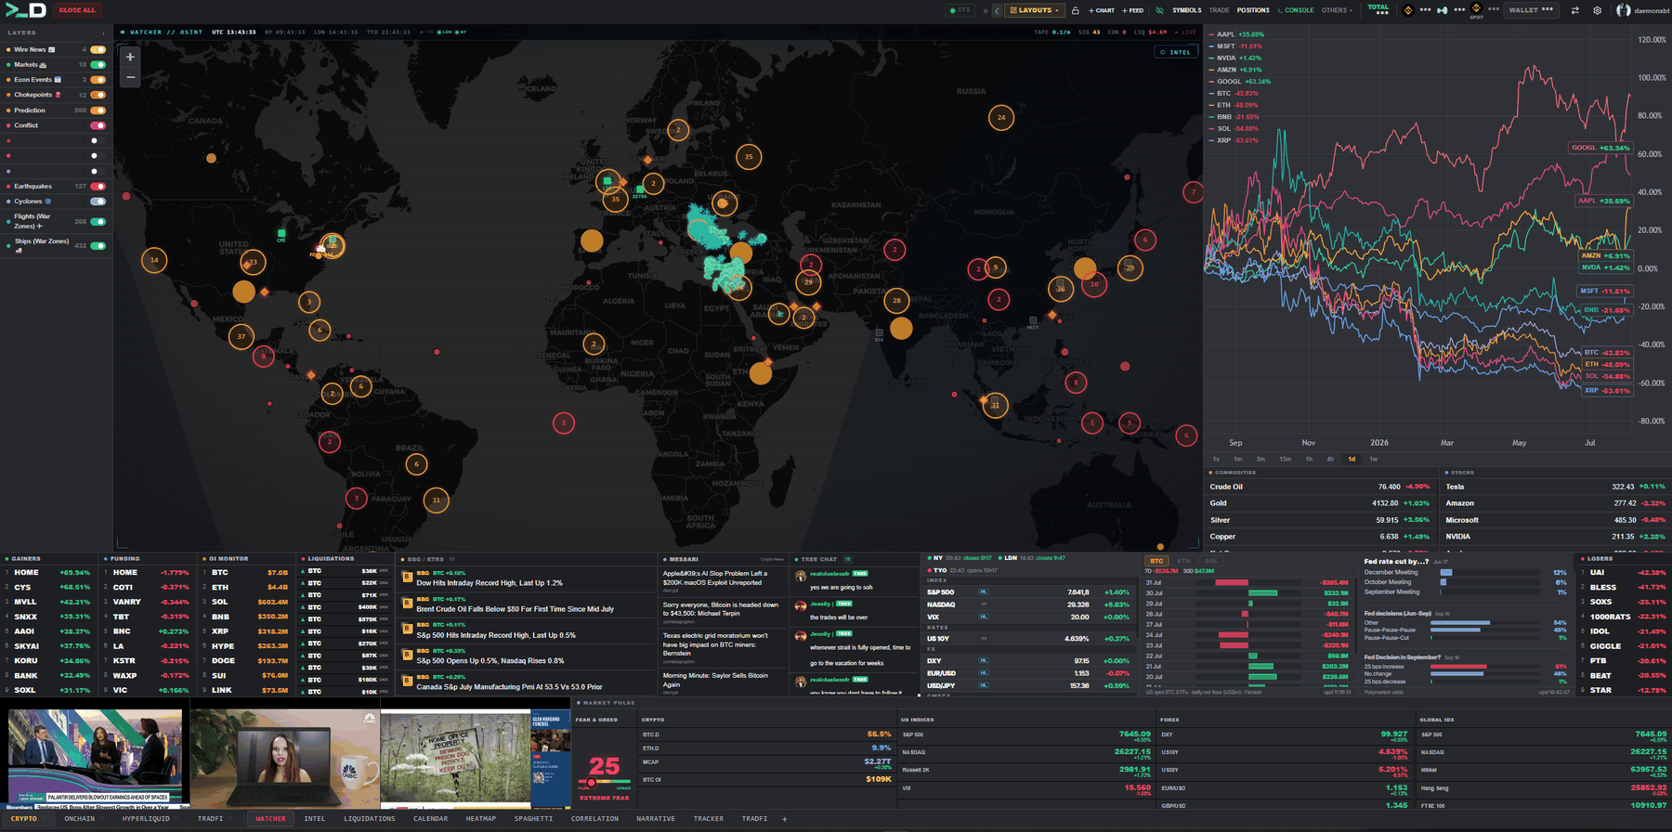Click the 28 cluster marker over India
This screenshot has height=832, width=1672.
tap(896, 300)
